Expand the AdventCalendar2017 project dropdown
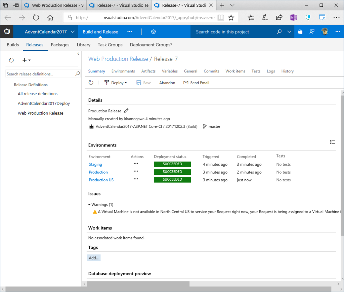The width and height of the screenshot is (344, 292). [73, 32]
